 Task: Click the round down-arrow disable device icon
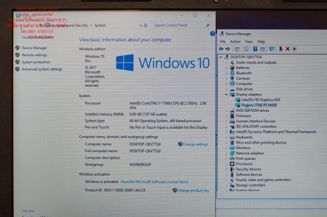[294, 49]
